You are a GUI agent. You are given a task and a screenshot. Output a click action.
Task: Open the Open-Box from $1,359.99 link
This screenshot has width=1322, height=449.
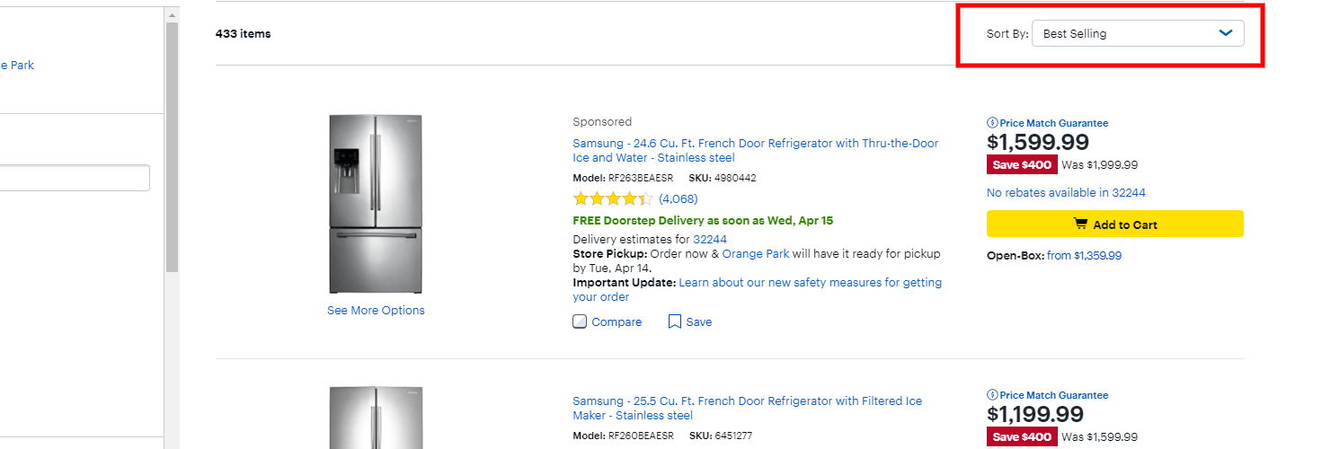click(x=1084, y=255)
